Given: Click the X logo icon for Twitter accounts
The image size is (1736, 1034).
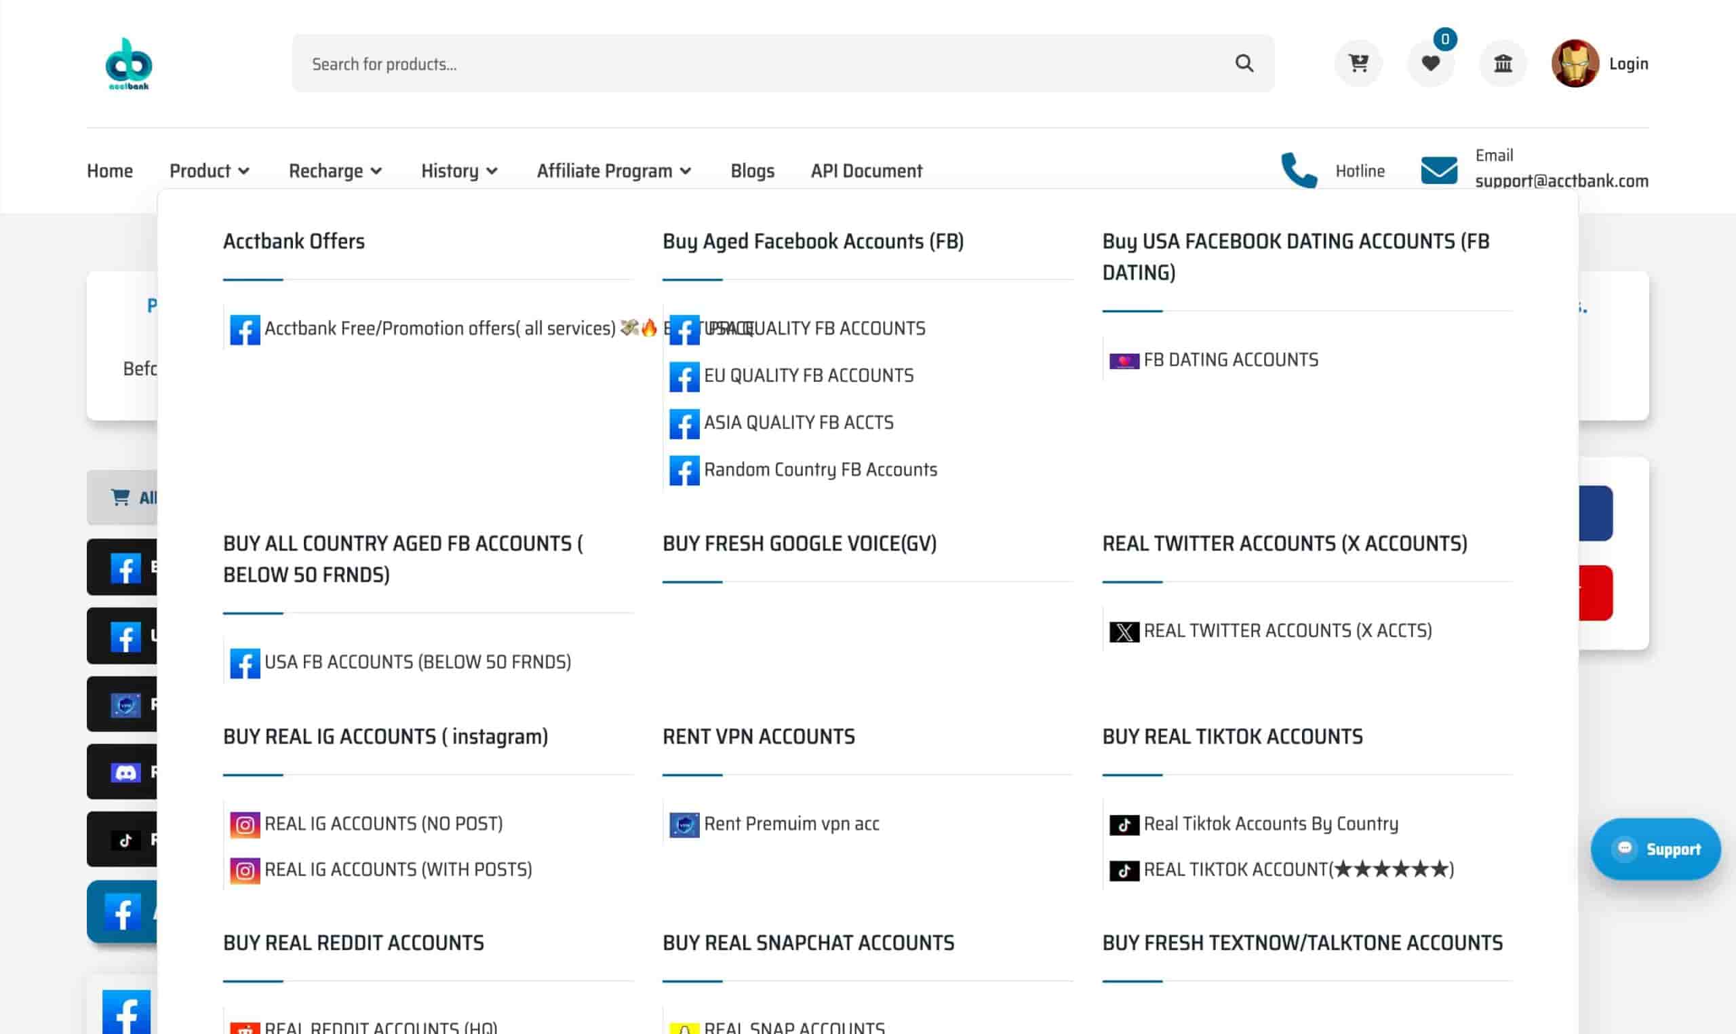Looking at the screenshot, I should 1124,632.
